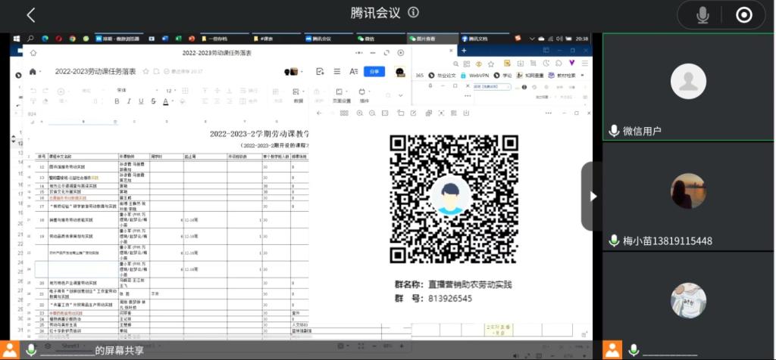Viewport: 776px width, 360px height.
Task: Toggle Strikethrough formatting
Action: tap(153, 101)
